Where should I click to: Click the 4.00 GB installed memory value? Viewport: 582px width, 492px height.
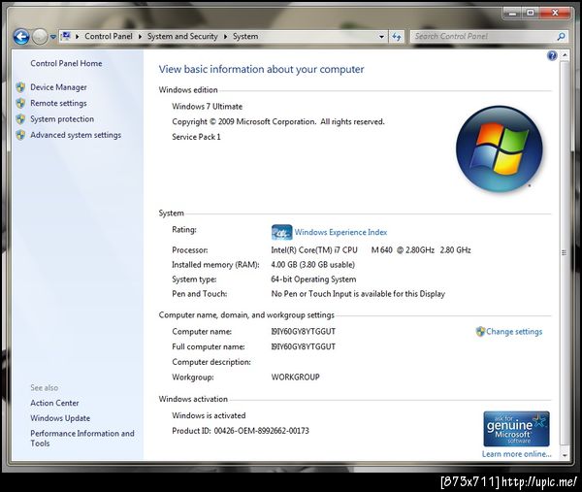313,265
